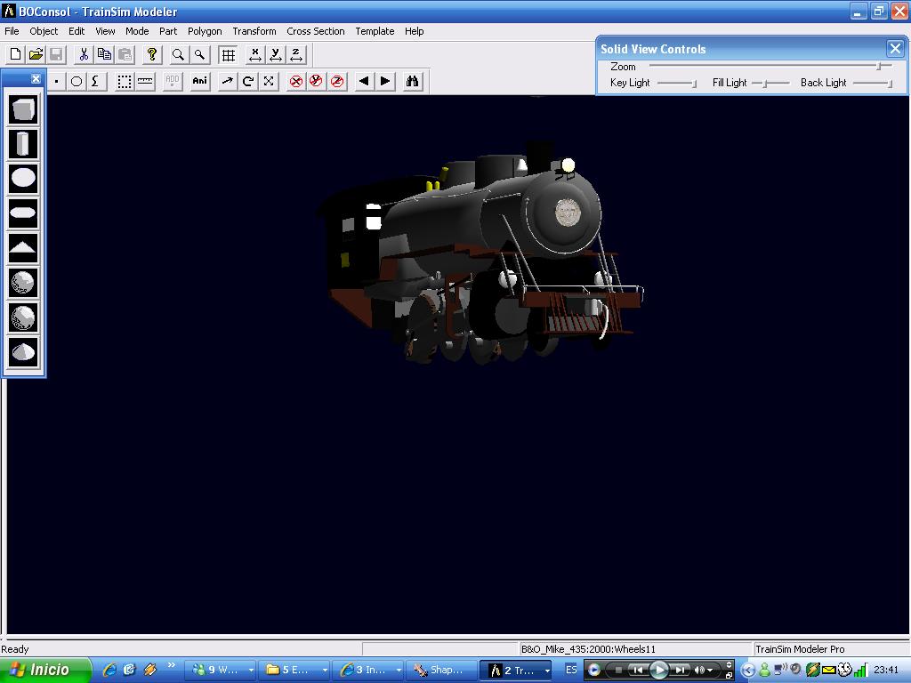Viewport: 911px width, 683px height.
Task: Click the rotate tool icon
Action: coord(248,81)
